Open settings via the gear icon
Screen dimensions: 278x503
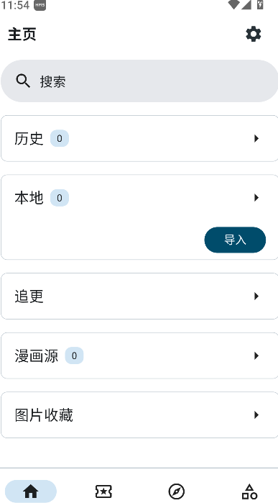point(254,34)
